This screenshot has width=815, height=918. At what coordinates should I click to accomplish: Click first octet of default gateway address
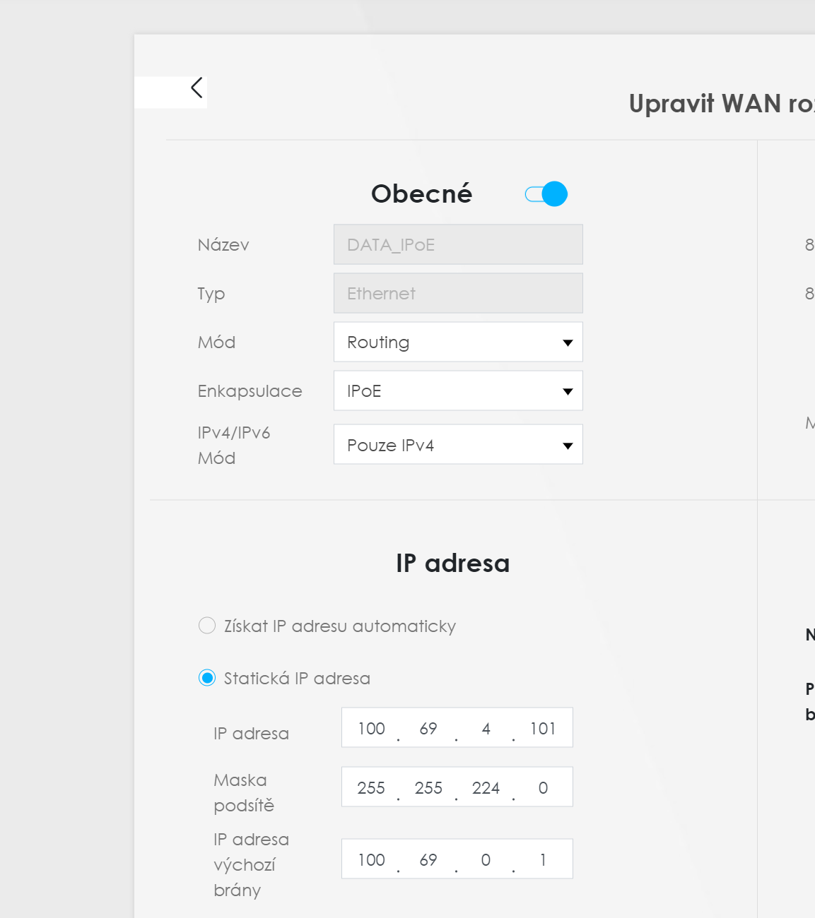click(371, 859)
